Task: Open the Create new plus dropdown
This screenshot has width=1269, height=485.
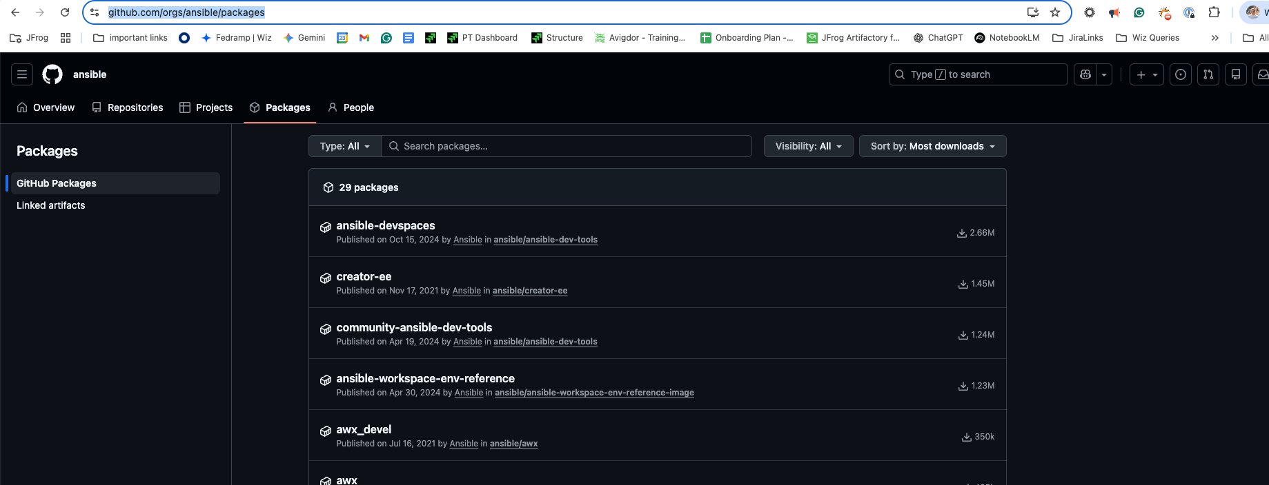Action: click(1146, 74)
